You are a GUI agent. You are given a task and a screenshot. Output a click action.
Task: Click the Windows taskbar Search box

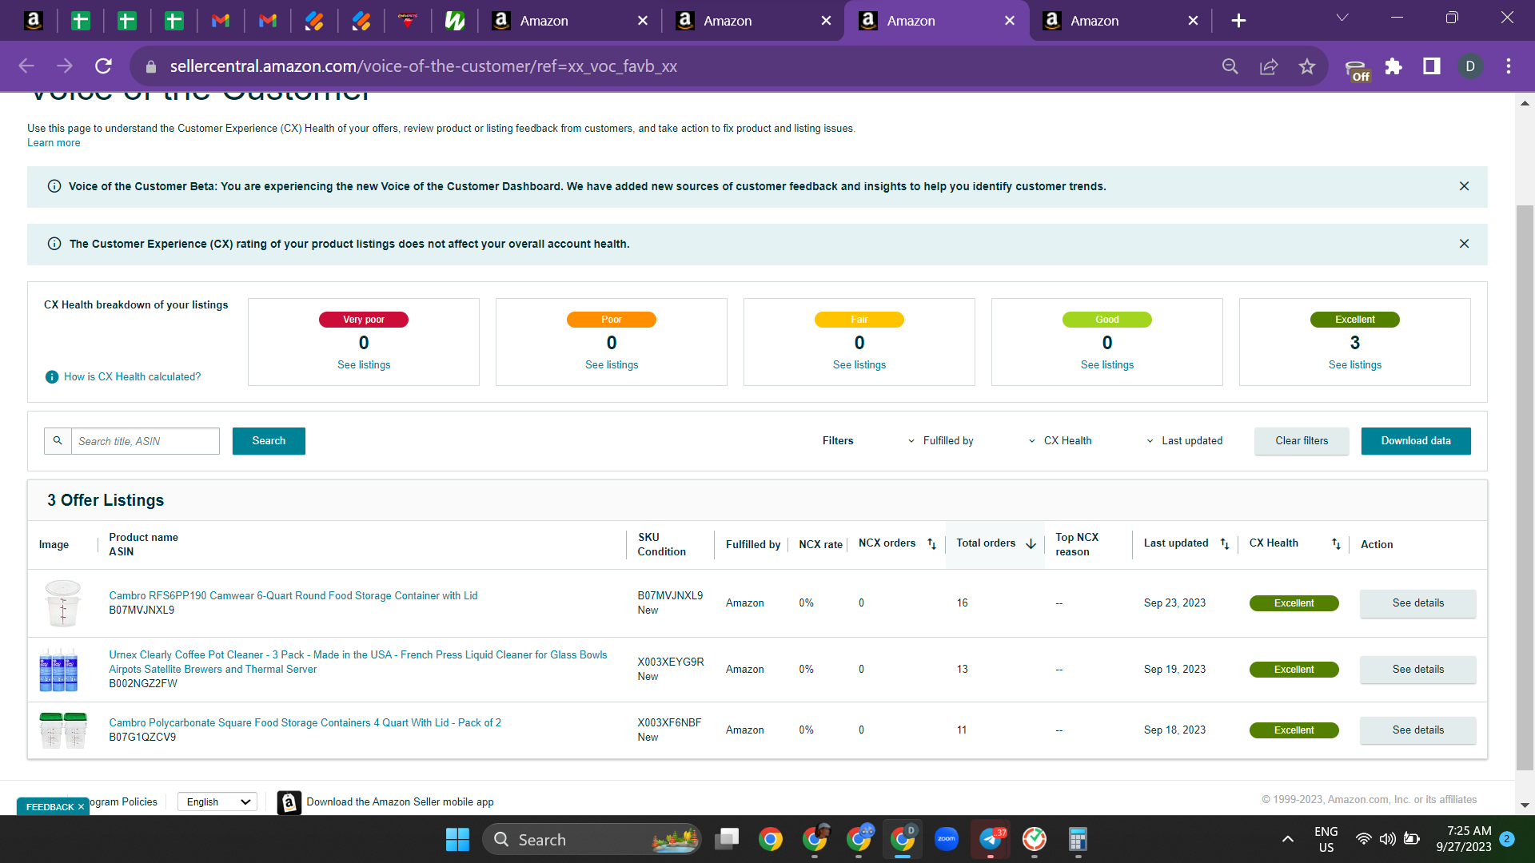(x=592, y=840)
